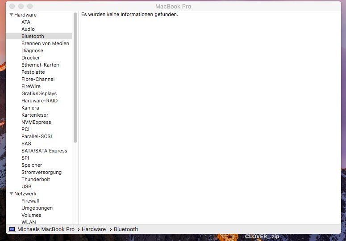The width and height of the screenshot is (346, 241).
Task: Open SATA/SATA Express entry
Action: click(44, 151)
